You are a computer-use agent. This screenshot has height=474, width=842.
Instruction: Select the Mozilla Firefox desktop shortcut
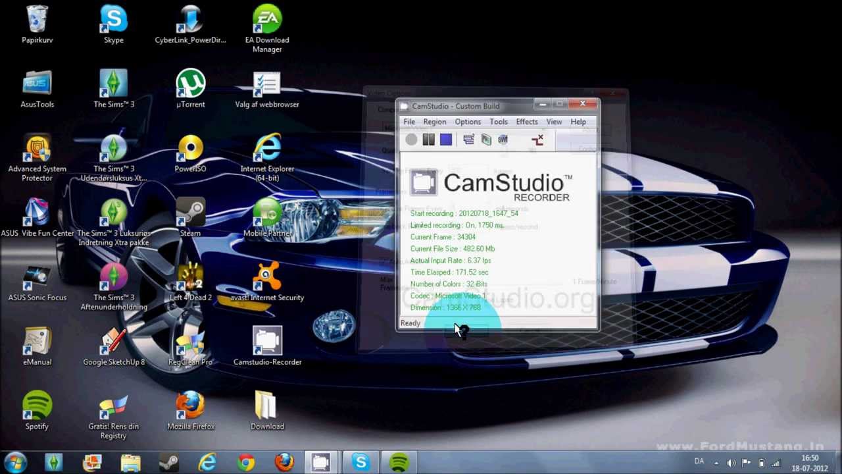[x=190, y=411]
